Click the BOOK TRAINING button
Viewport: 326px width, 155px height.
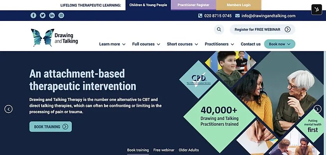point(50,127)
